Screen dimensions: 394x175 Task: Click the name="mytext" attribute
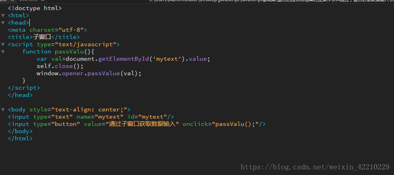point(100,117)
